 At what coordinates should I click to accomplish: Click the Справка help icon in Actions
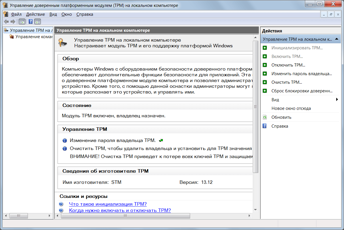[x=265, y=126]
